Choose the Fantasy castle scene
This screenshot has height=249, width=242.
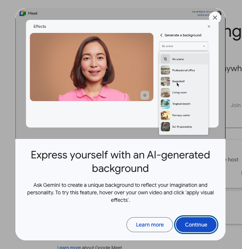pyautogui.click(x=183, y=115)
